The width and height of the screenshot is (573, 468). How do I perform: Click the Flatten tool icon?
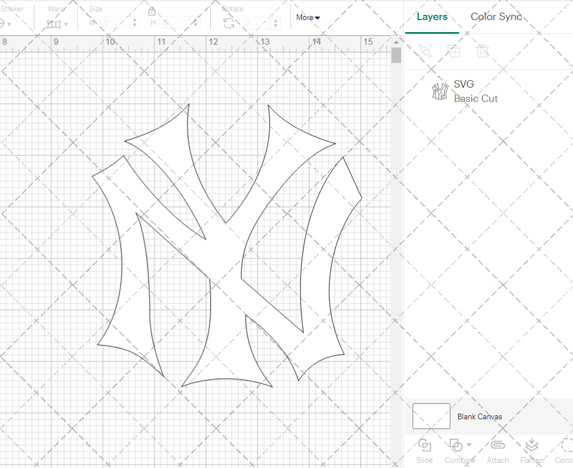click(532, 445)
